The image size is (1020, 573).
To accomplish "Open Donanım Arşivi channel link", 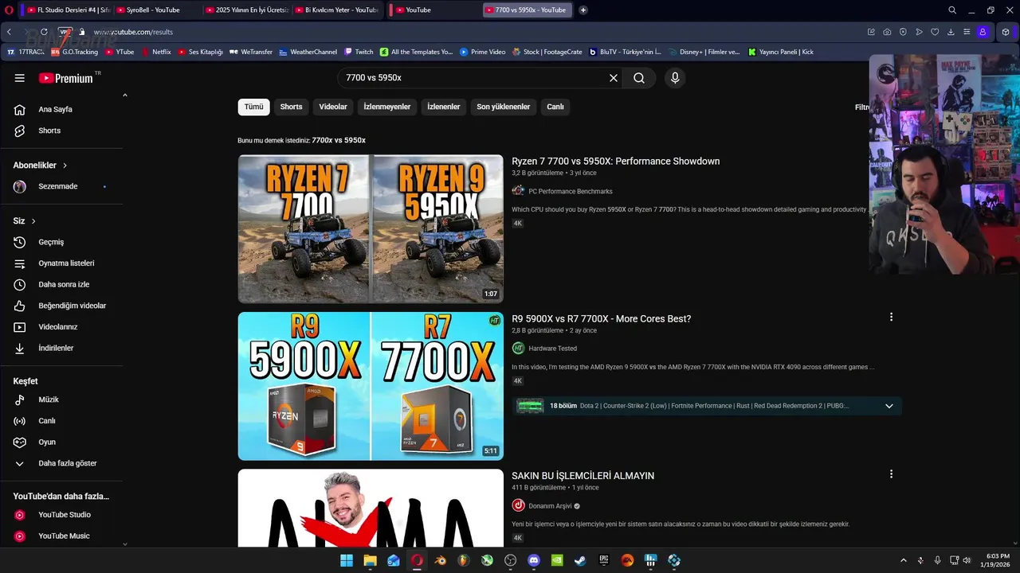I will pos(551,506).
